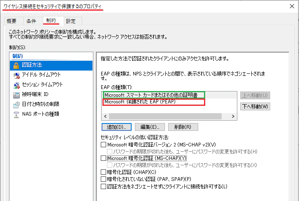The width and height of the screenshot is (299, 201).
Task: Enable 暗号化されていない認証 (PAP, SPAP) checkbox
Action: click(103, 179)
